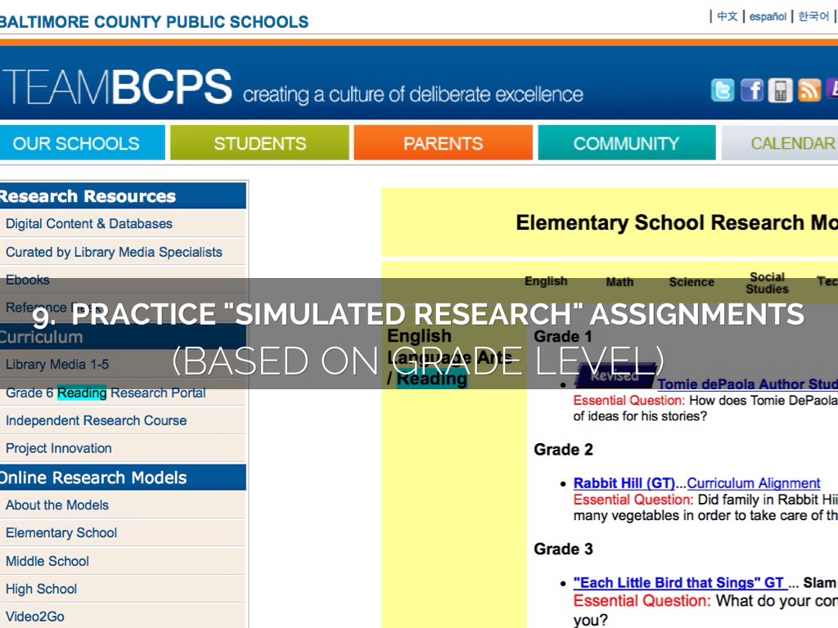
Task: Switch site language to español
Action: pyautogui.click(x=768, y=16)
